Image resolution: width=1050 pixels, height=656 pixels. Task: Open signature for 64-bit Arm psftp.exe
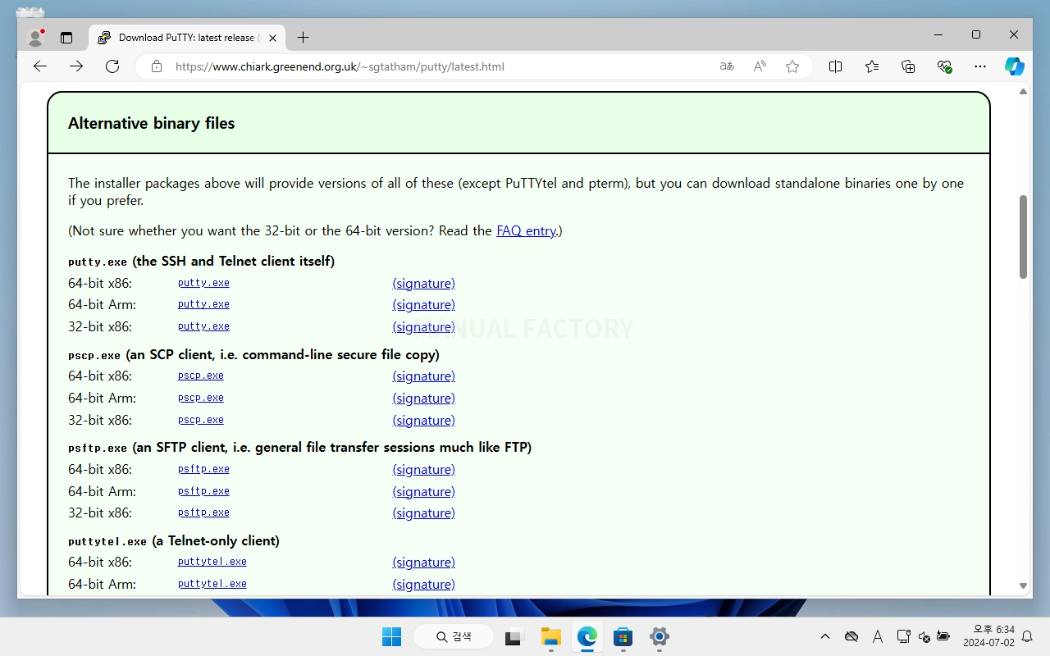coord(423,491)
